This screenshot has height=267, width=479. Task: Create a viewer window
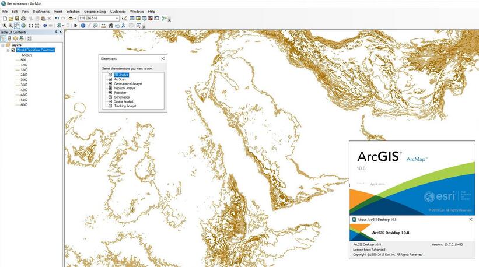click(139, 26)
